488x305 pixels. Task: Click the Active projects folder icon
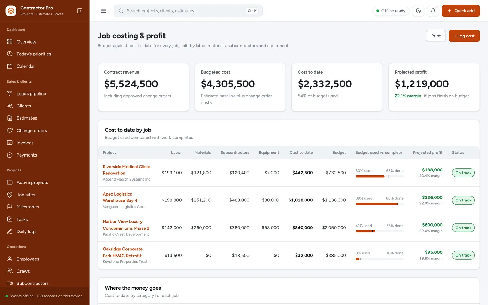10,182
